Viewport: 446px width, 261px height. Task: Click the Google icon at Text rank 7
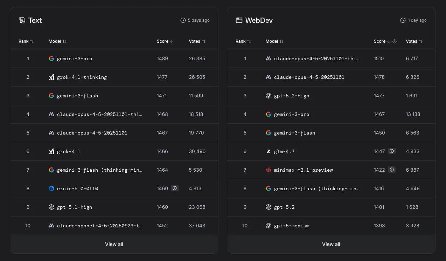pos(51,170)
